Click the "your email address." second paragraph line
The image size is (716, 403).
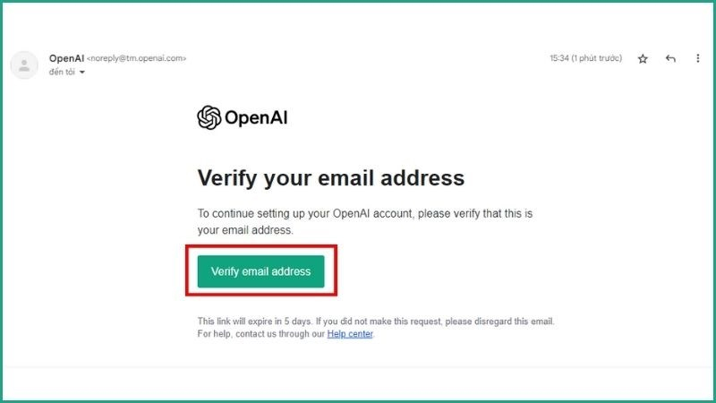[245, 230]
